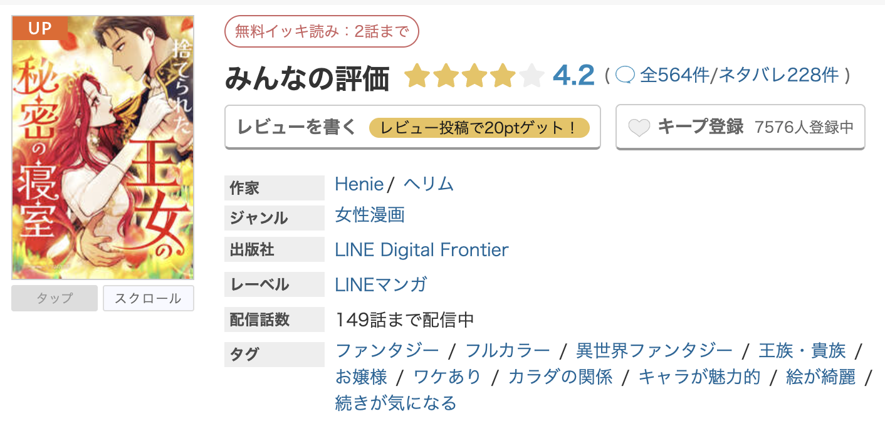Open the LINE Digital Frontier publisher link
The image size is (885, 426).
coord(421,249)
